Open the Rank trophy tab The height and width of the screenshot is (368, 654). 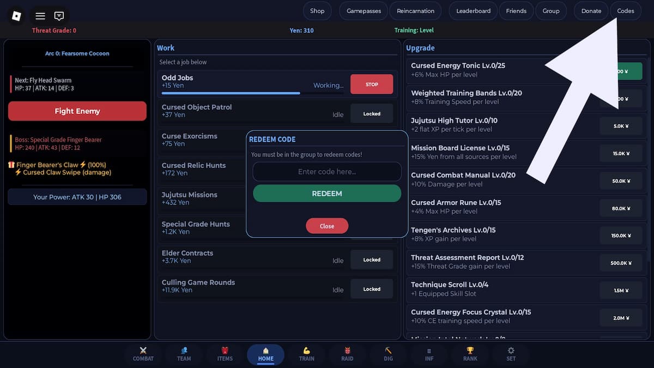(470, 354)
